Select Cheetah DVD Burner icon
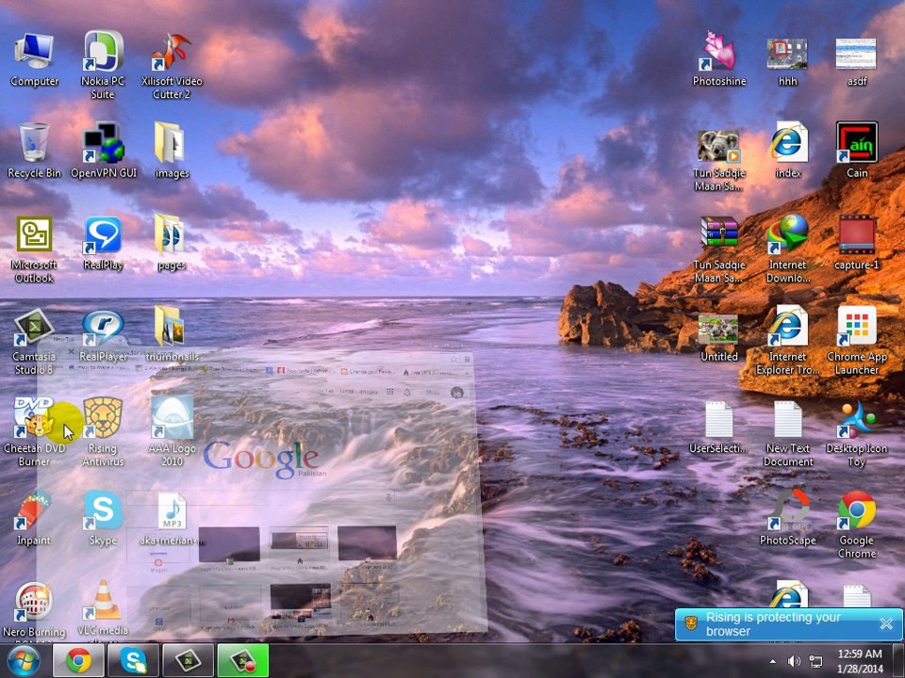Image resolution: width=905 pixels, height=678 pixels. (34, 431)
